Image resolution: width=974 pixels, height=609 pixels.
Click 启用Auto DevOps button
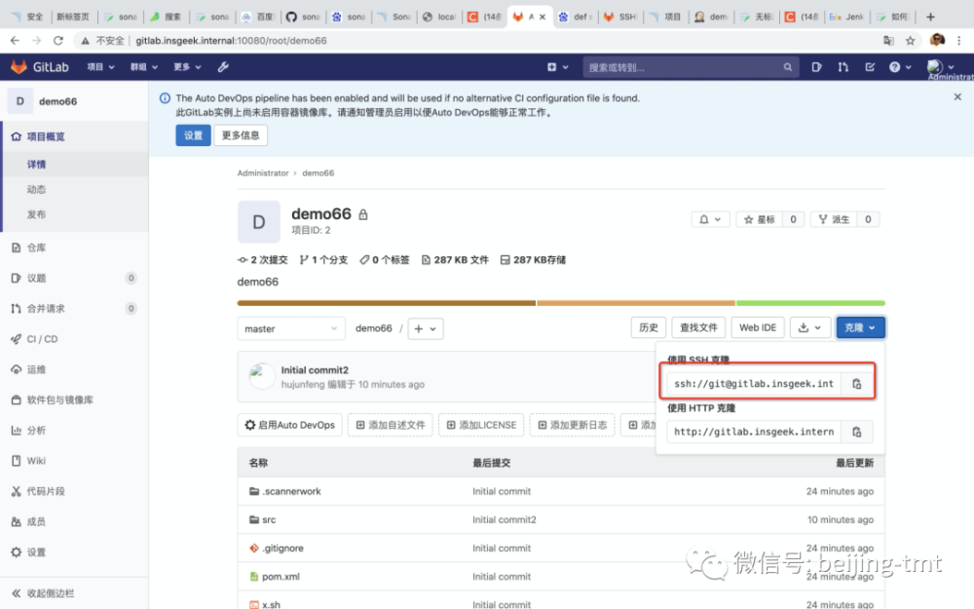coord(290,425)
